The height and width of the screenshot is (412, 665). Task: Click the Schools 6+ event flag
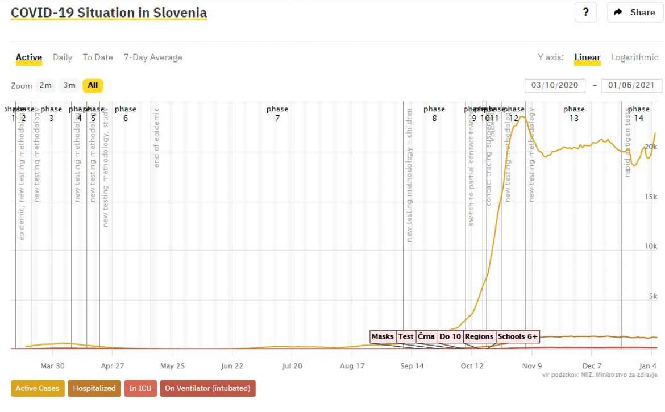517,336
